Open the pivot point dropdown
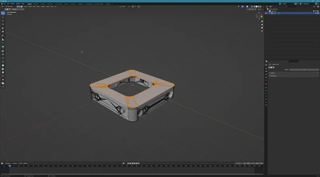320x177 pixels. tap(130, 6)
